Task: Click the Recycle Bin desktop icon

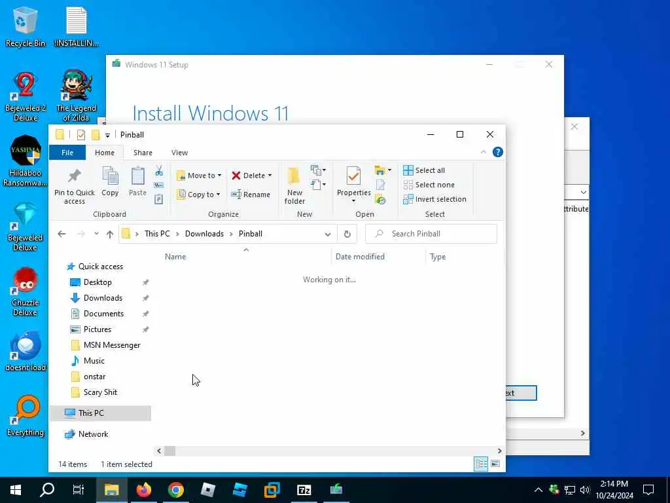Action: tap(26, 26)
